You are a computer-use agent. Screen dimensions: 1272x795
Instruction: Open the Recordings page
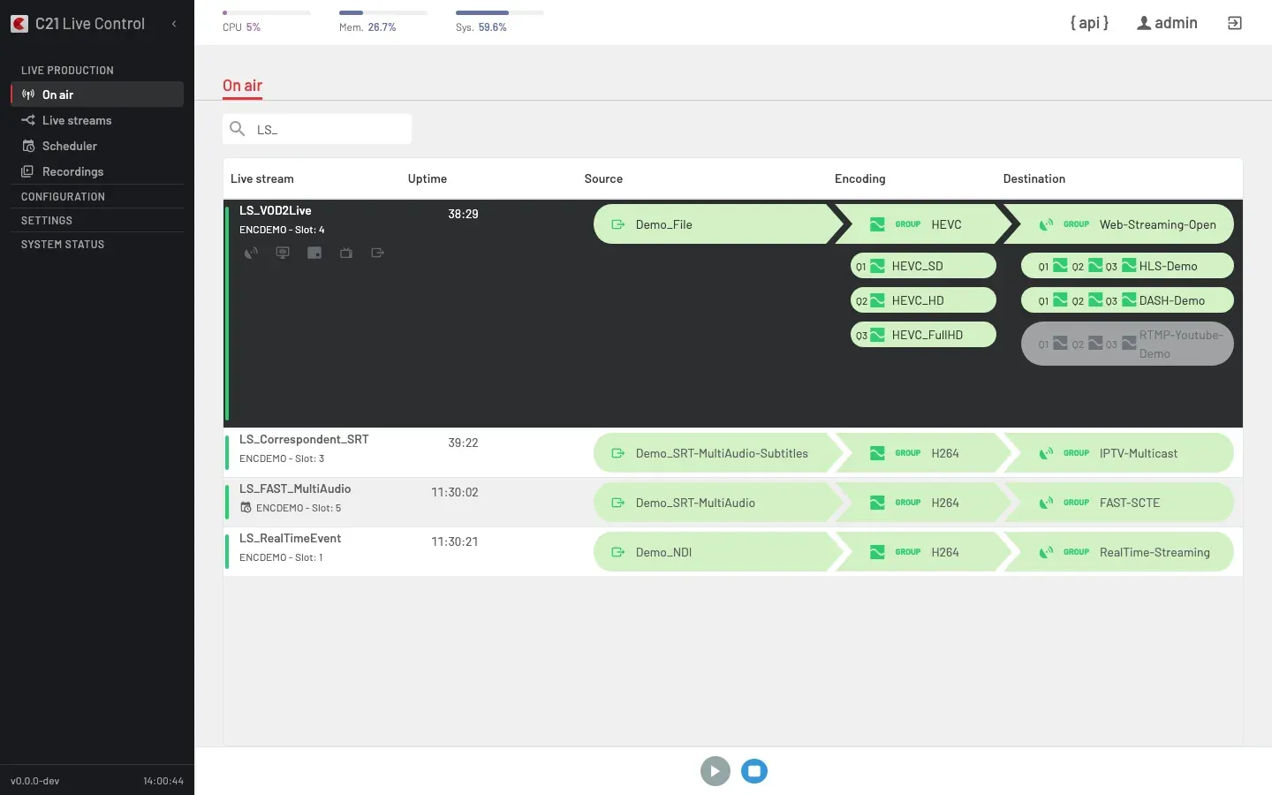[x=97, y=171]
